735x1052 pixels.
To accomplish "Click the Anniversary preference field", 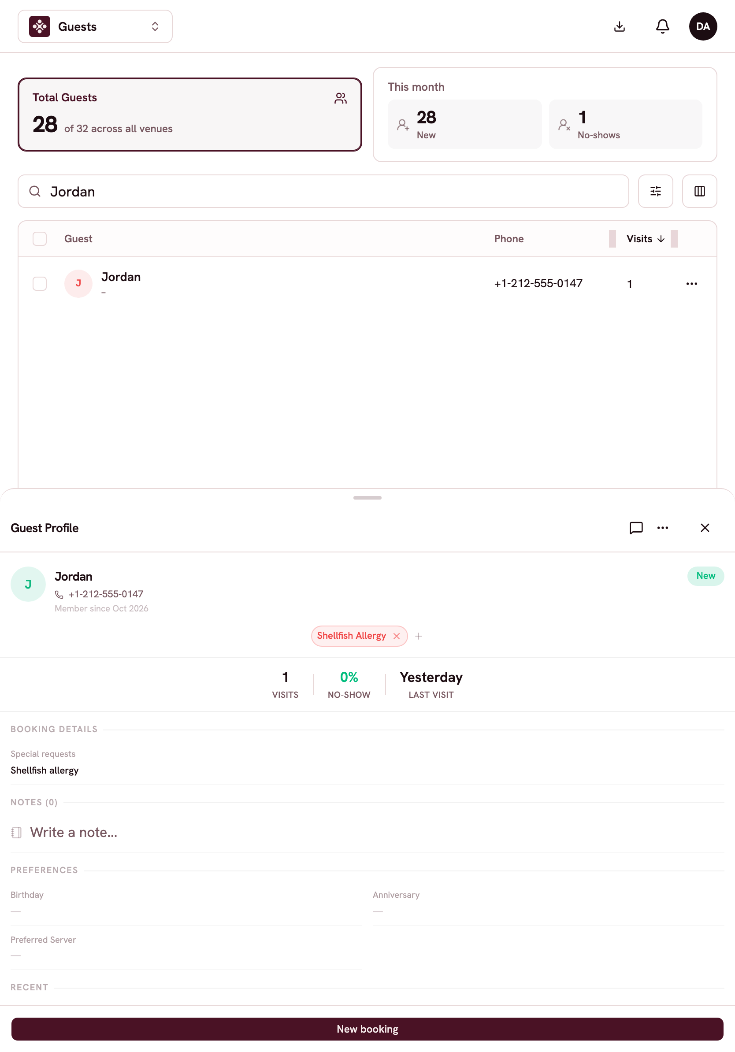I will (548, 903).
